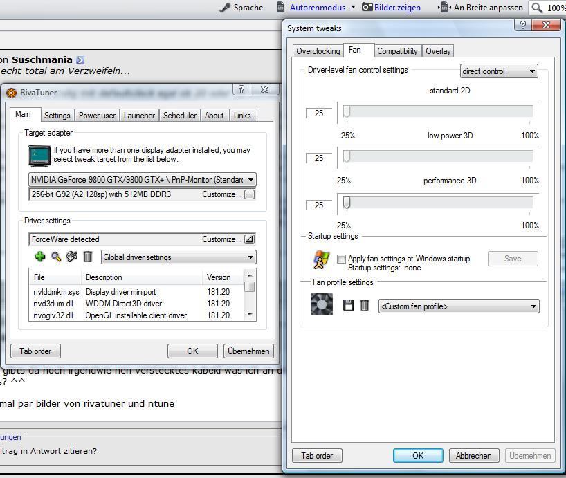Open the Custom fan profile dropdown
The height and width of the screenshot is (478, 566).
(x=459, y=306)
